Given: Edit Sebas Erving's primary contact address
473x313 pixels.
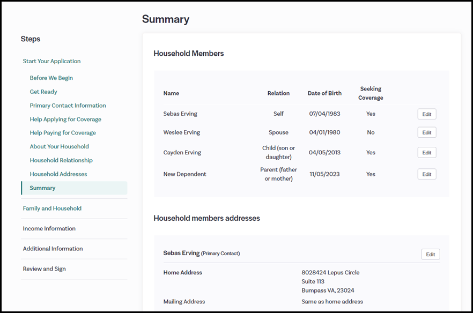Looking at the screenshot, I should tap(430, 255).
